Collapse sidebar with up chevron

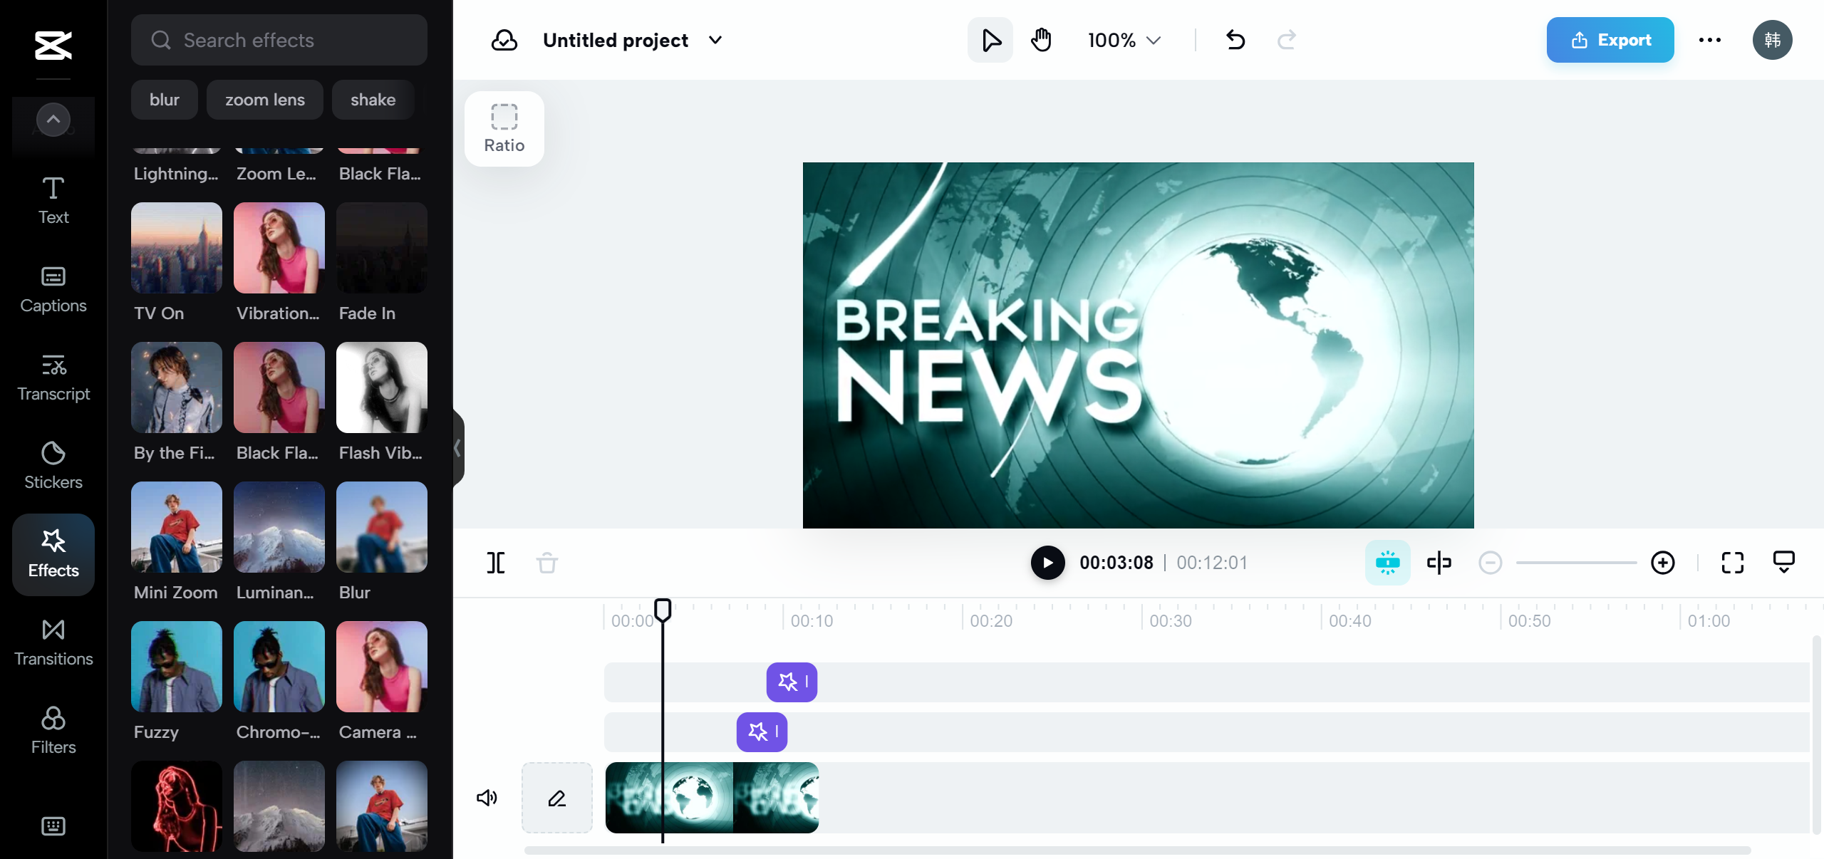coord(53,120)
